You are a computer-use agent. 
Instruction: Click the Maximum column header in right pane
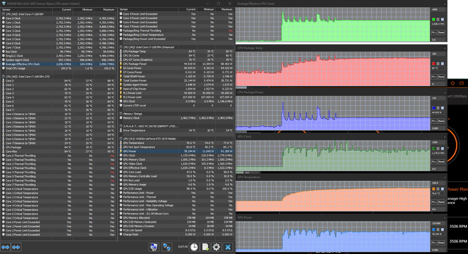pos(224,10)
